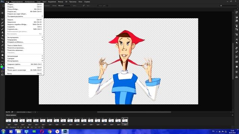The height and width of the screenshot is (134, 239).
Task: Open the marquee style Обычный dropdown
Action: [x=65, y=6]
